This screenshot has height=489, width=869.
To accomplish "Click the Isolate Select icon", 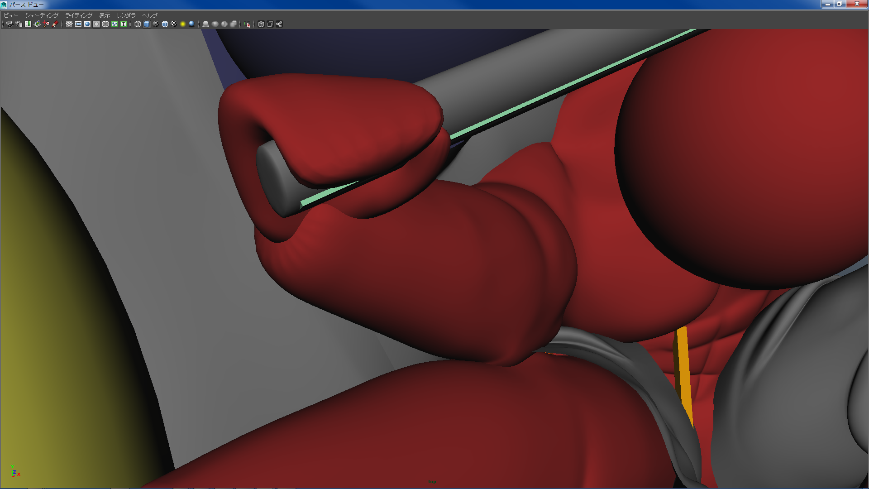I will tap(248, 24).
